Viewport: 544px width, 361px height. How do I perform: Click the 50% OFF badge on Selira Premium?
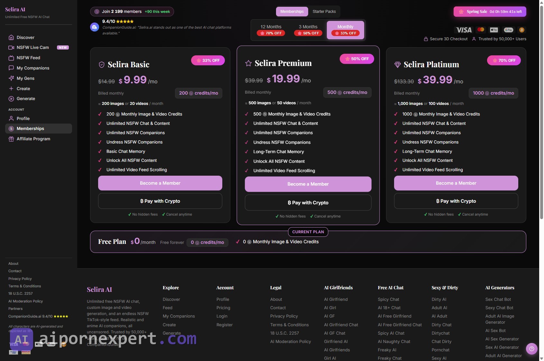click(357, 59)
